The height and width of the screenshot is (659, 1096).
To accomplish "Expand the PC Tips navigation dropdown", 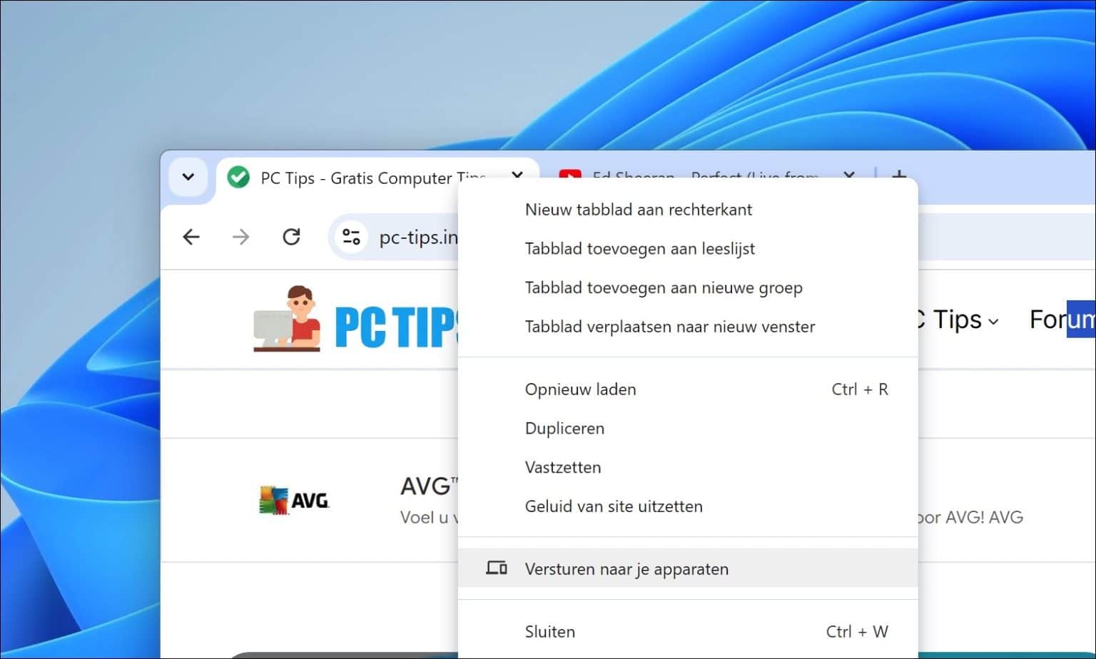I will (995, 321).
